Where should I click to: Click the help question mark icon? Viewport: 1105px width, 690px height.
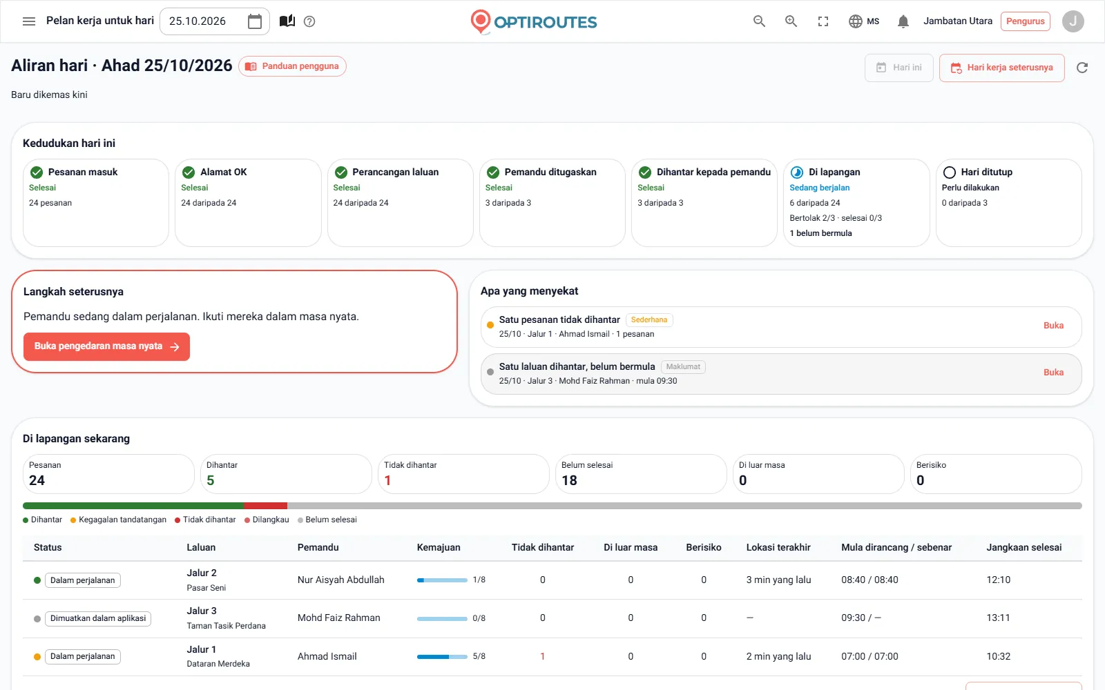(309, 21)
